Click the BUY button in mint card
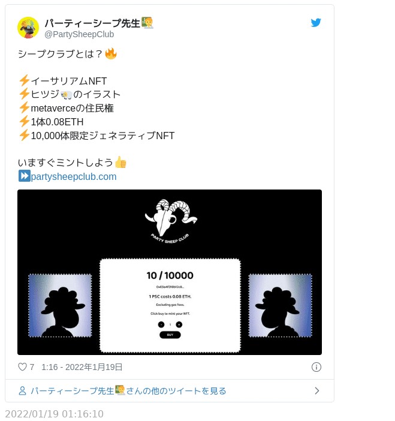 coord(170,335)
